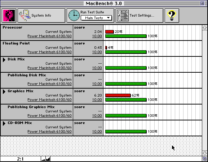Image resolution: width=208 pixels, height=162 pixels.
Task: Click Power Macintosh 6100/60 link under Processor
Action: pos(49,36)
